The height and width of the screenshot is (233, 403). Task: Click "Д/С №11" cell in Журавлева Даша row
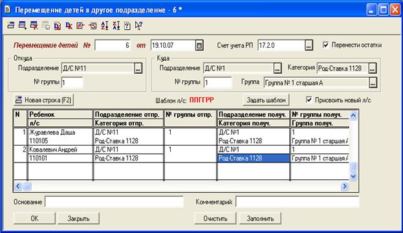pyautogui.click(x=128, y=133)
